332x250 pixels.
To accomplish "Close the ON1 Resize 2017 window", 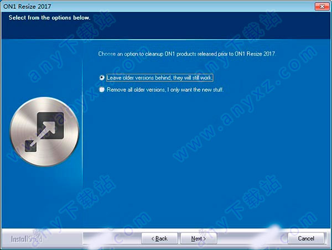I will point(322,6).
